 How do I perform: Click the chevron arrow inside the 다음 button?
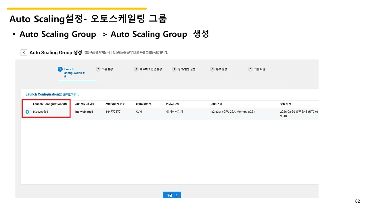click(x=176, y=195)
